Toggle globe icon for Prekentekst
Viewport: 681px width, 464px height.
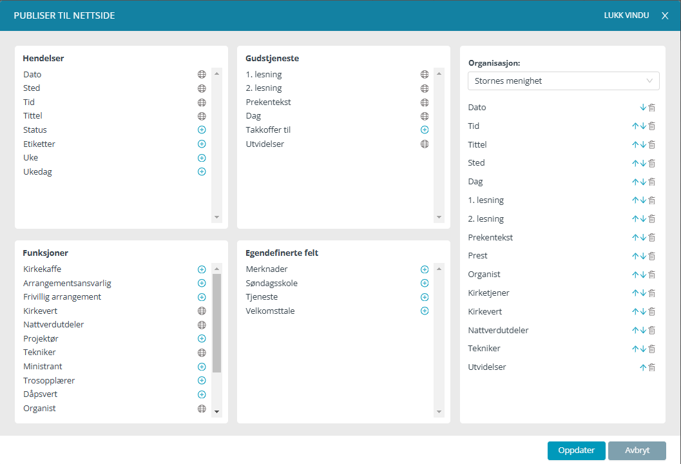pyautogui.click(x=425, y=102)
